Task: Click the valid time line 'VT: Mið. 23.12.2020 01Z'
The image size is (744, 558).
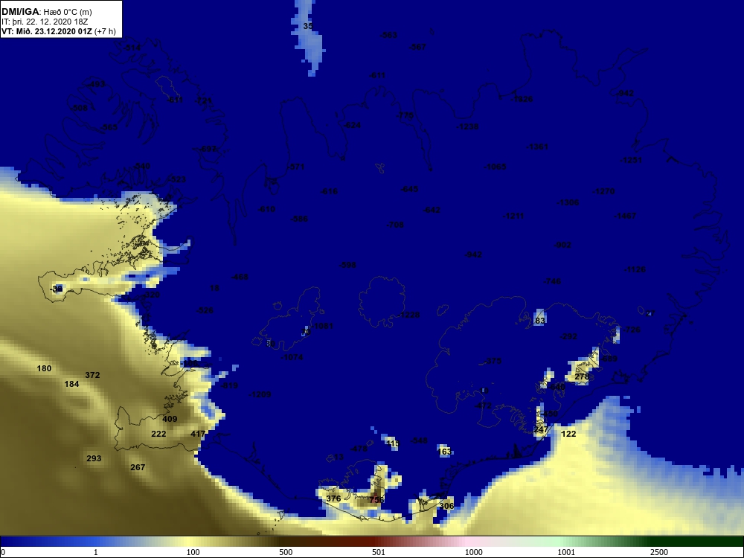Action: pos(47,31)
